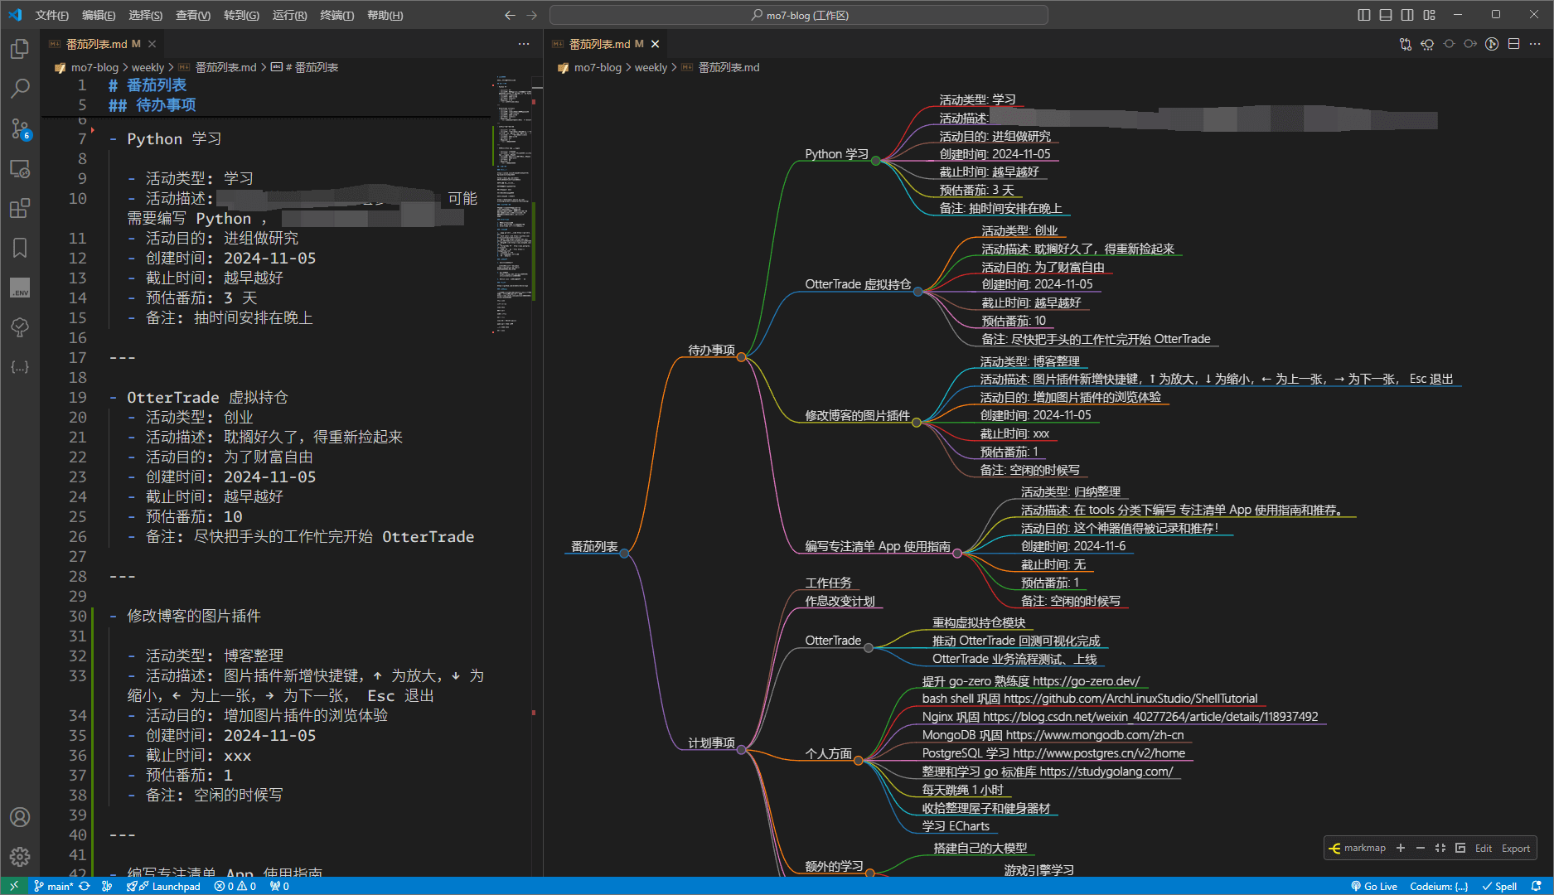Click Edit in markmap toolbar
Image resolution: width=1554 pixels, height=895 pixels.
point(1484,848)
